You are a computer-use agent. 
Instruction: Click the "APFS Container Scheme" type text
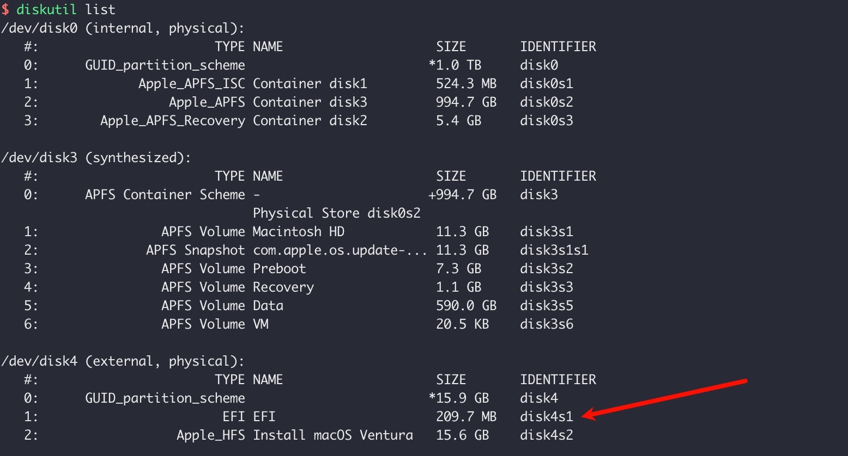pos(165,195)
